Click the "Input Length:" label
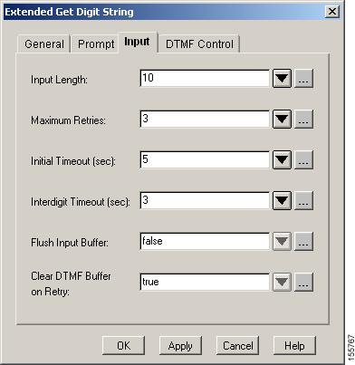Screen dimensions: 355x365 (x=59, y=80)
